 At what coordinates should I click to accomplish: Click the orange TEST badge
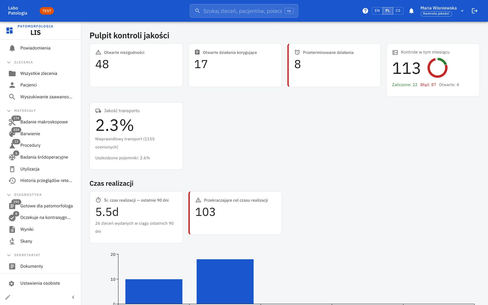pyautogui.click(x=47, y=11)
